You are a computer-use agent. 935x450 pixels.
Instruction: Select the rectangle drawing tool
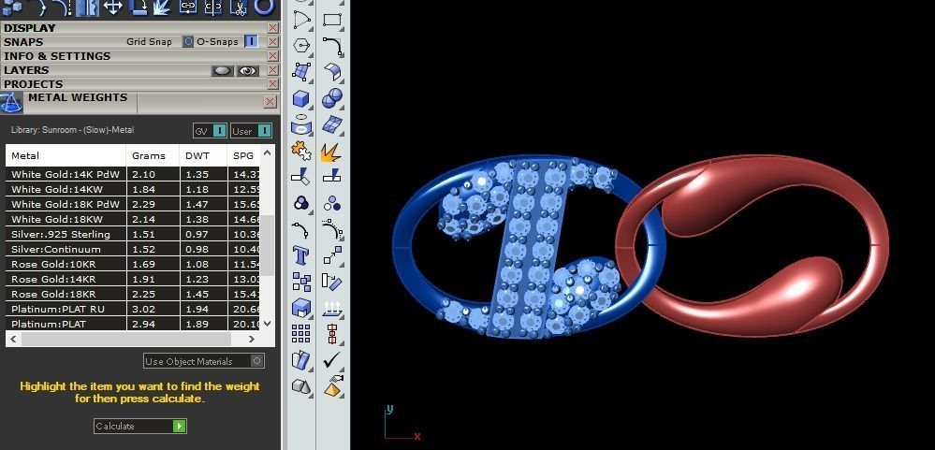point(331,19)
